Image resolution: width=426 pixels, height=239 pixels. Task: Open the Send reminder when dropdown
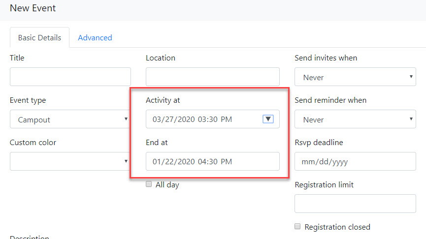point(355,119)
